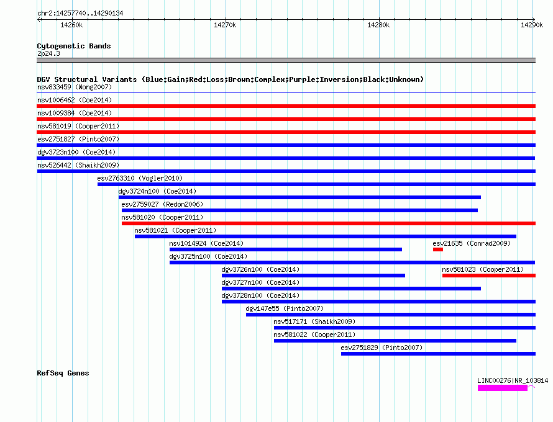Click the nsv581020 (Cooper2011) red loss bar
The width and height of the screenshot is (553, 422).
point(329,223)
